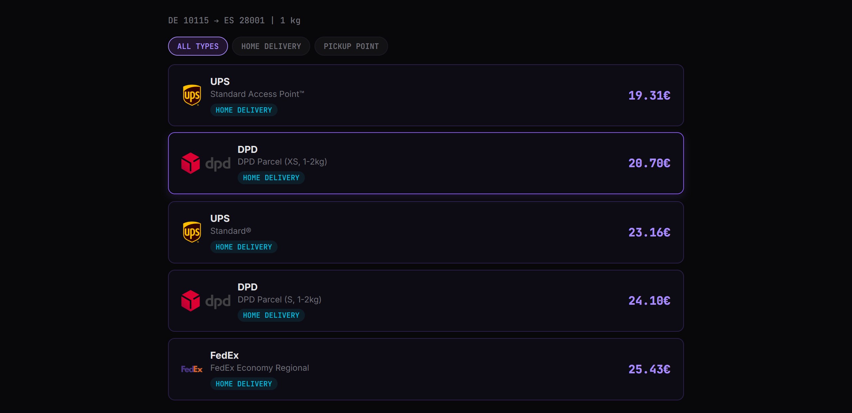The image size is (852, 413).
Task: Click Home Delivery badge on DPD Parcel S card
Action: pyautogui.click(x=271, y=315)
